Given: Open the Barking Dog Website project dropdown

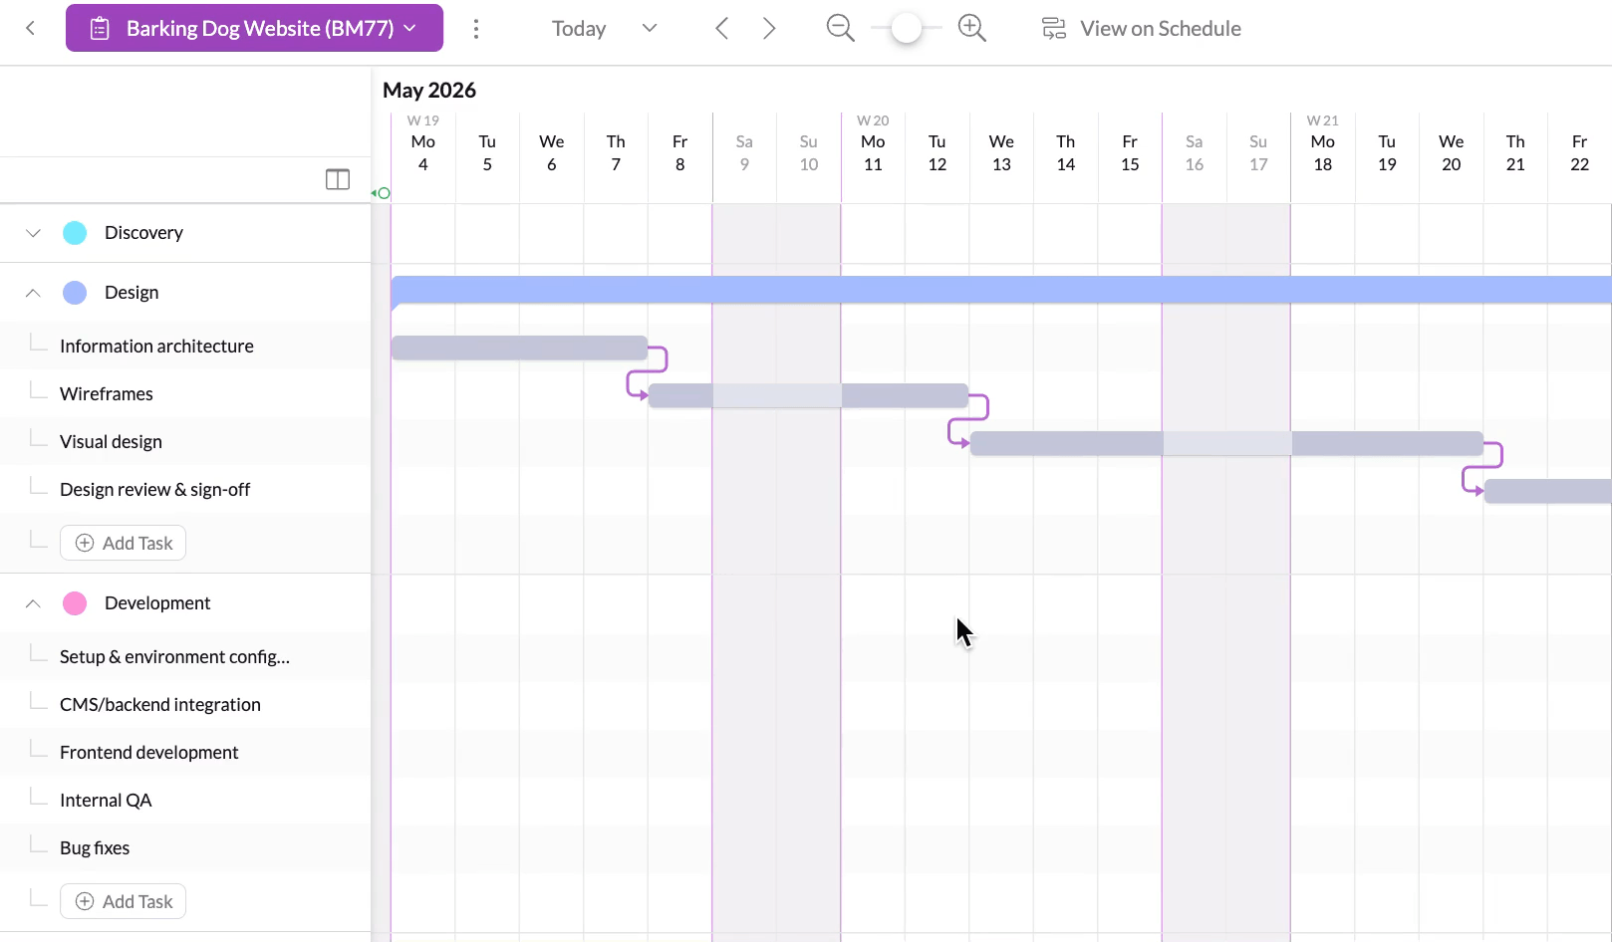Looking at the screenshot, I should click(254, 28).
